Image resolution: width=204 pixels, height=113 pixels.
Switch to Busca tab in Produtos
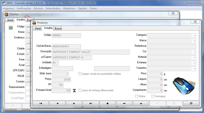click(x=58, y=28)
